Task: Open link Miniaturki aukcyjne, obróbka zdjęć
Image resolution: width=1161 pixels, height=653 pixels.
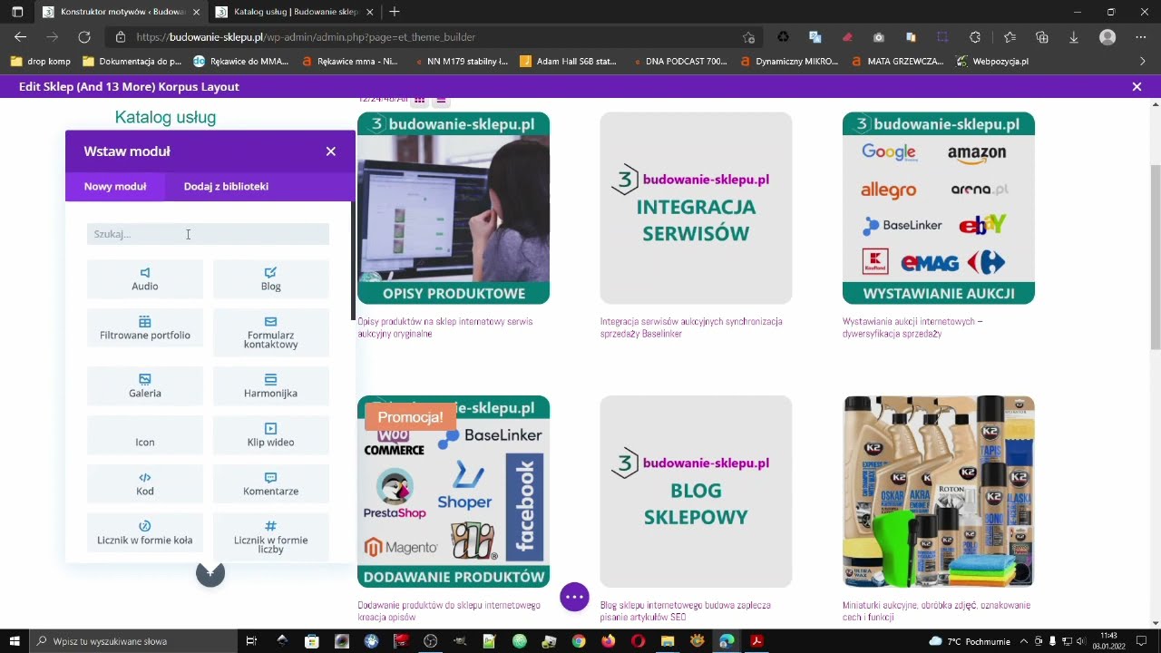Action: coord(936,611)
